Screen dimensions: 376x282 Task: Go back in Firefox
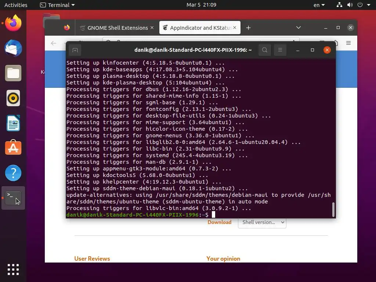click(x=54, y=43)
